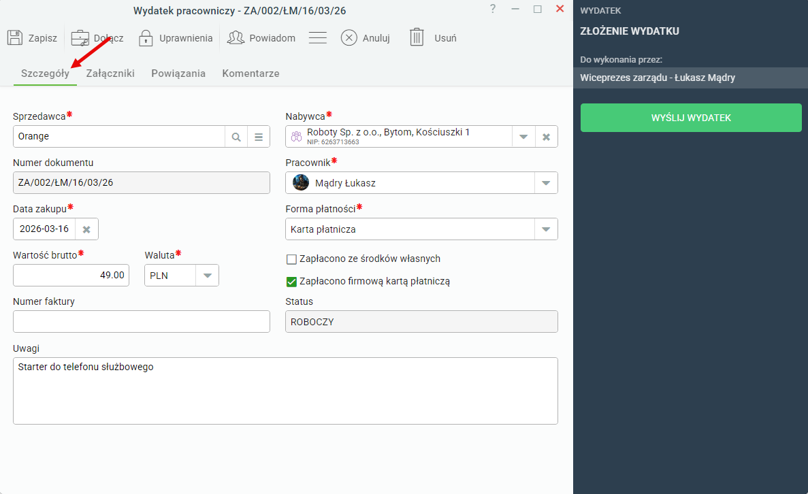Click the Powiadom people icon
The height and width of the screenshot is (494, 808).
coord(236,37)
